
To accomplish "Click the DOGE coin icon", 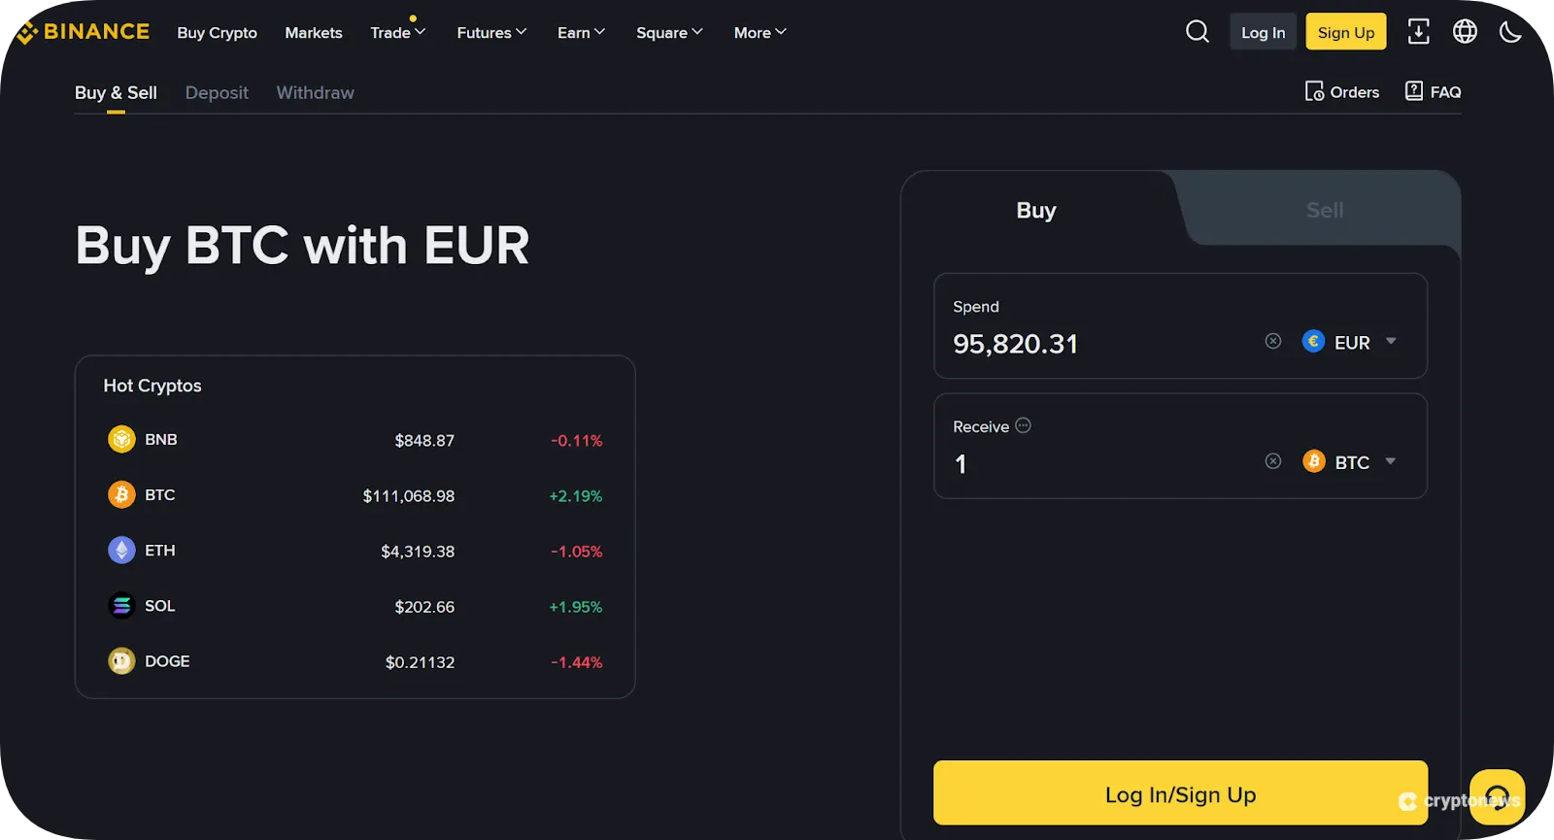I will (x=120, y=660).
